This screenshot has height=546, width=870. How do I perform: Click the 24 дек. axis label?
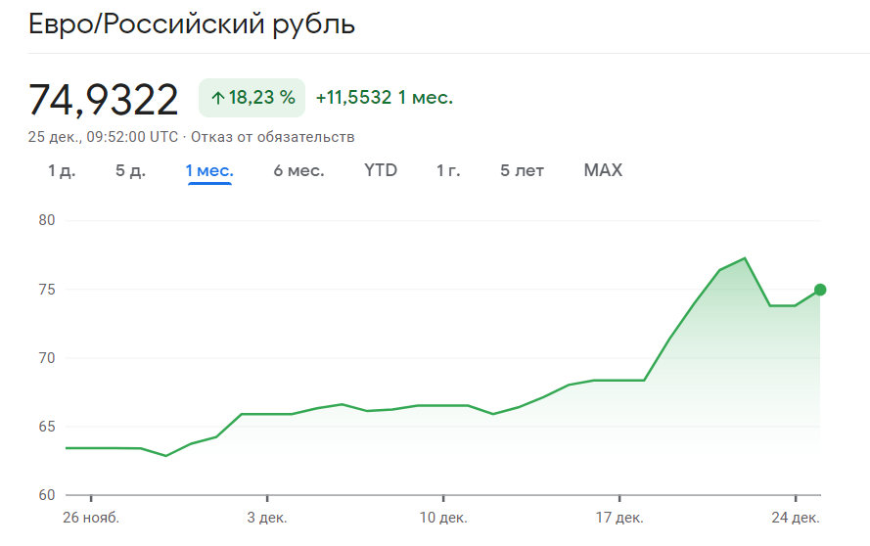(x=796, y=517)
